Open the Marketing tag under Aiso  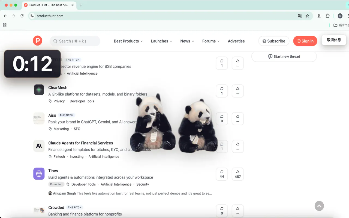[x=61, y=129]
